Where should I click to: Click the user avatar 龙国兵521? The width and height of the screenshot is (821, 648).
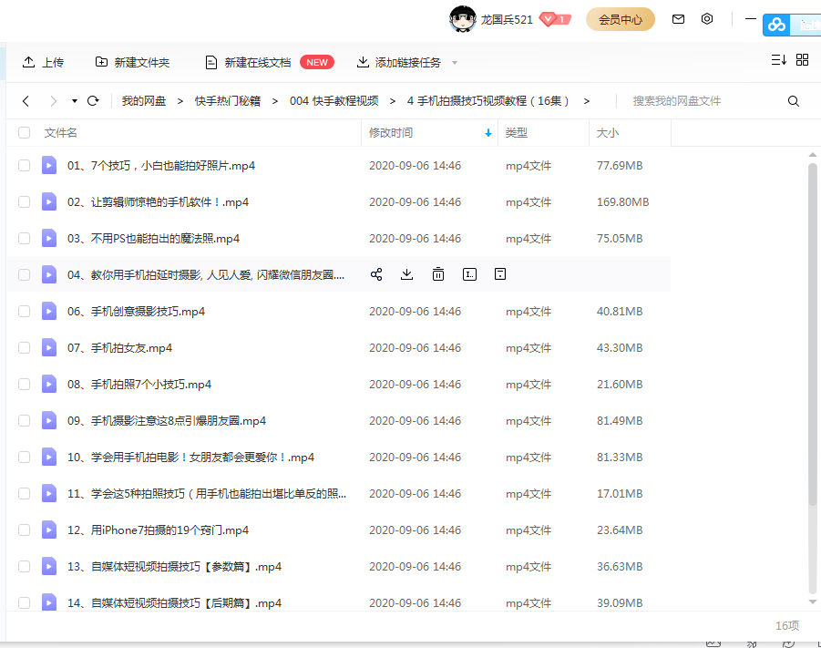coord(463,19)
